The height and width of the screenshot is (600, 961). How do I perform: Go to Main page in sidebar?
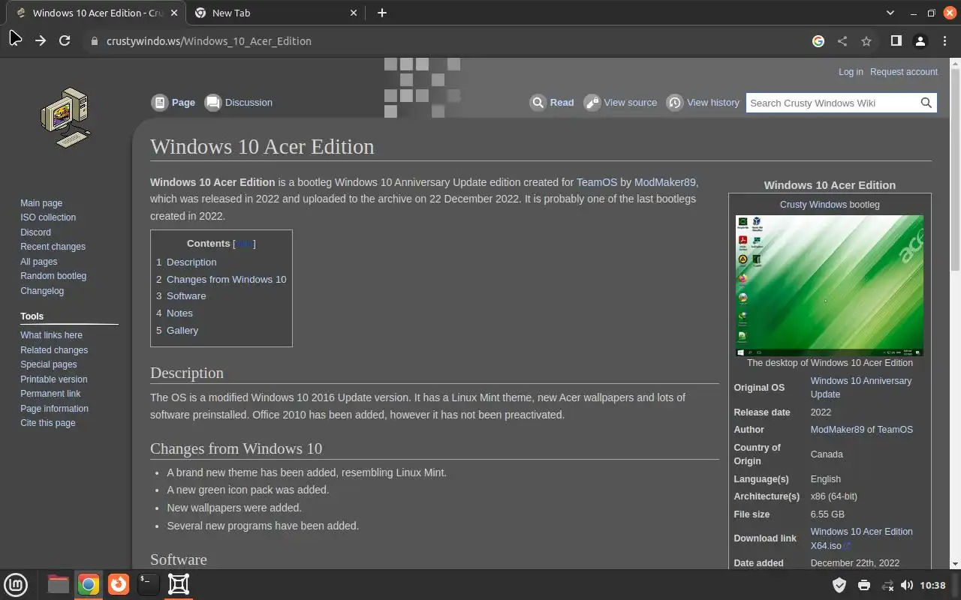(41, 203)
